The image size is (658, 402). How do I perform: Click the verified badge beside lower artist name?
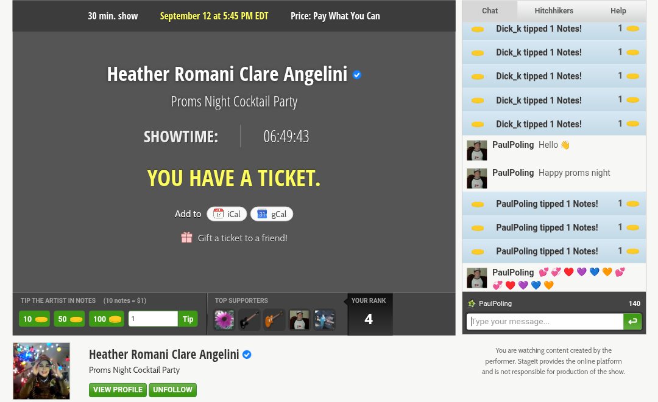(247, 355)
